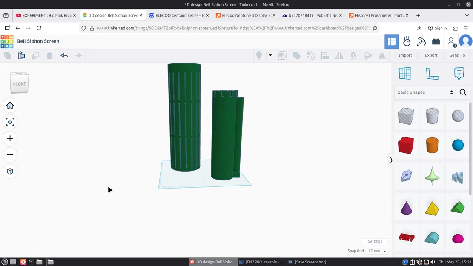
Task: Open the Sim Lab icon
Action: coord(407,42)
